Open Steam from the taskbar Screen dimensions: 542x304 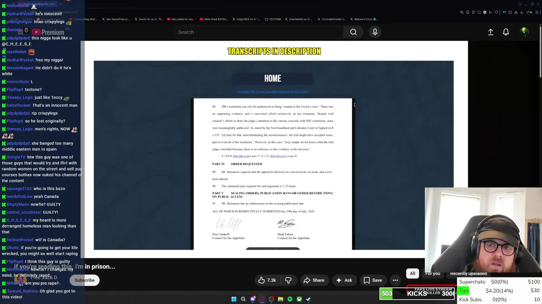point(308,299)
